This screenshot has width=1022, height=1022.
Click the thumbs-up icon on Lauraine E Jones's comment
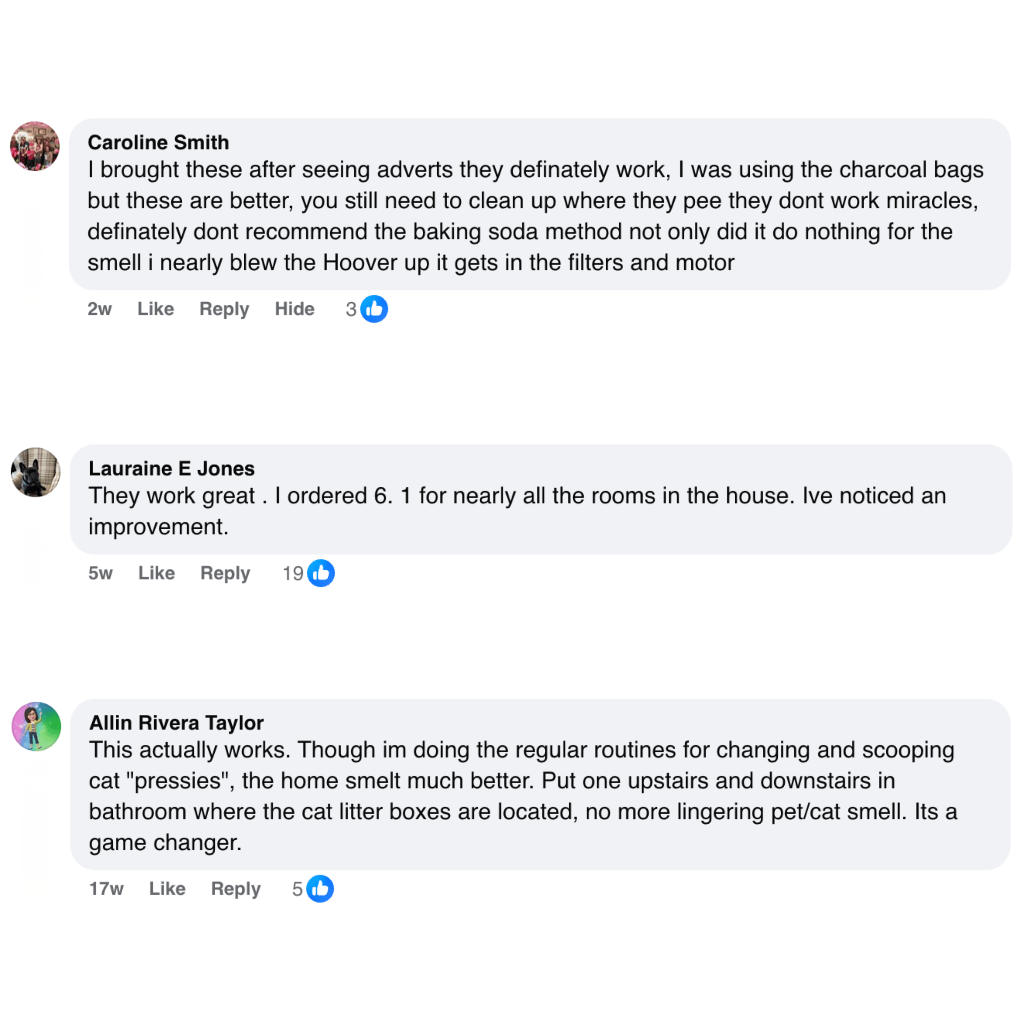[x=321, y=573]
